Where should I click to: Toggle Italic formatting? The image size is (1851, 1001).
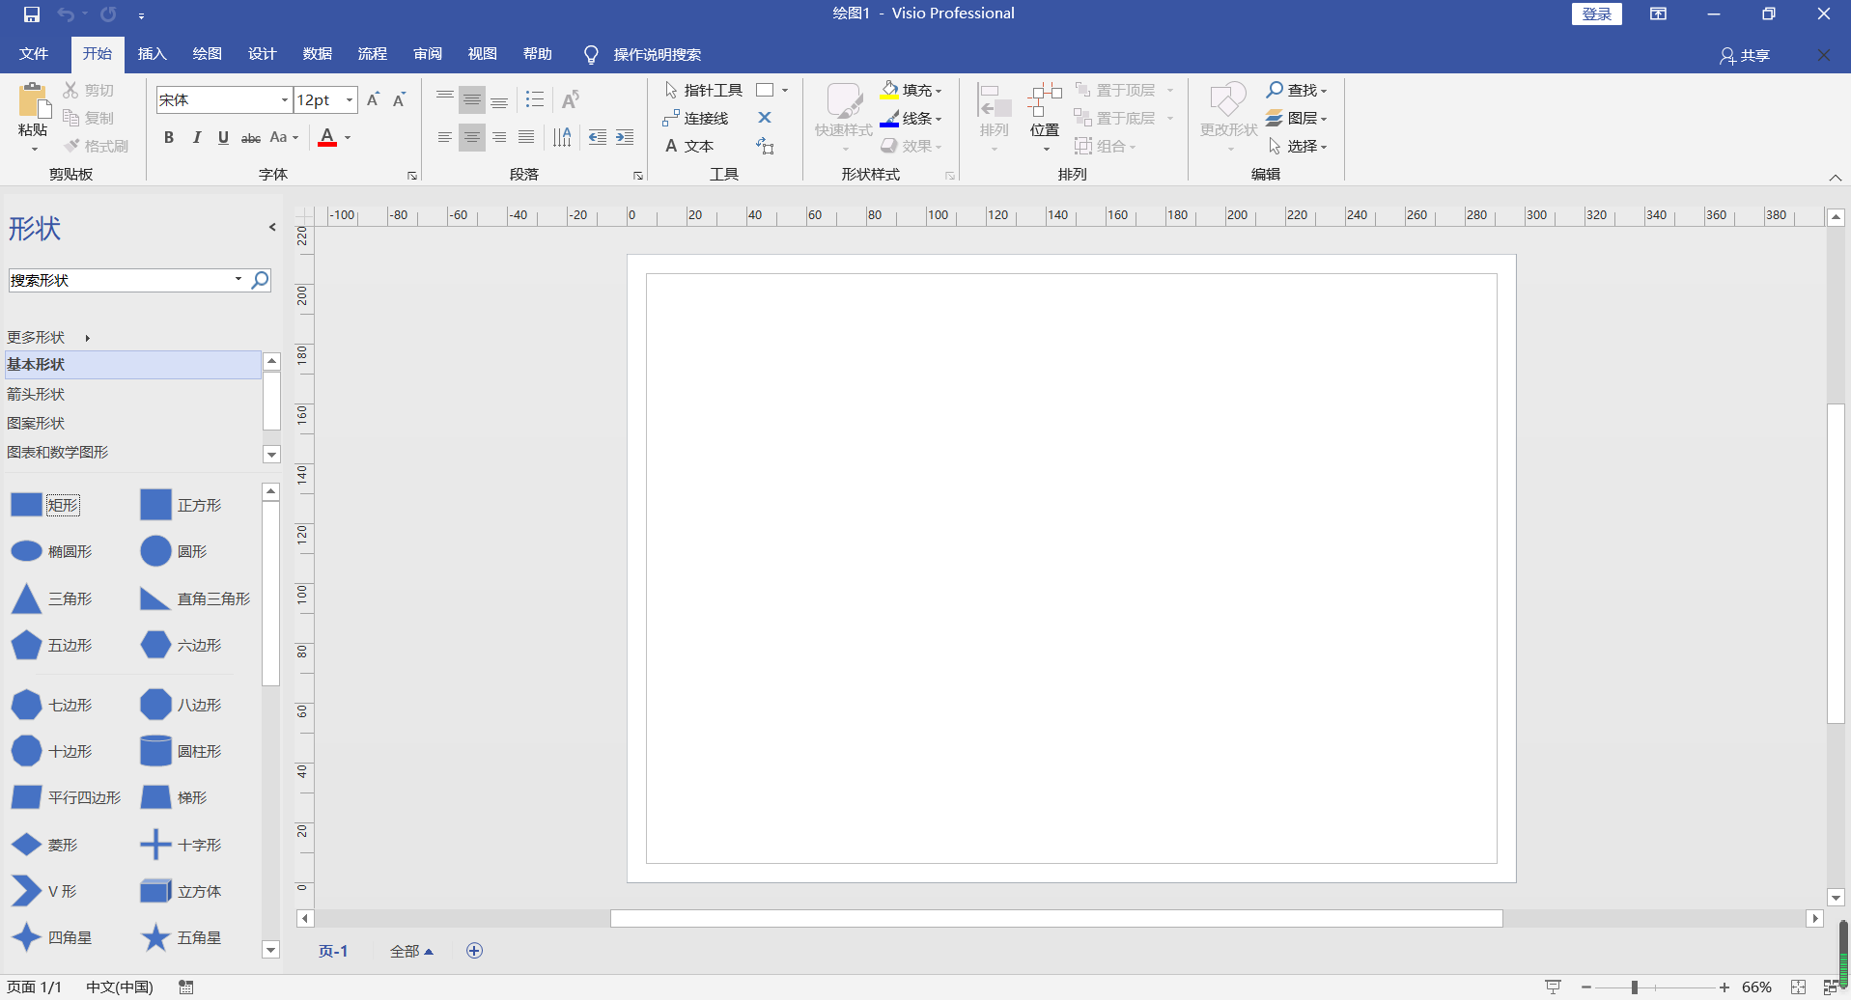(x=196, y=137)
